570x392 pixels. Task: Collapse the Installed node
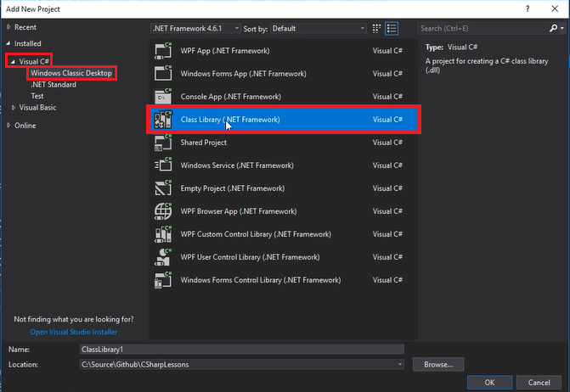click(8, 43)
